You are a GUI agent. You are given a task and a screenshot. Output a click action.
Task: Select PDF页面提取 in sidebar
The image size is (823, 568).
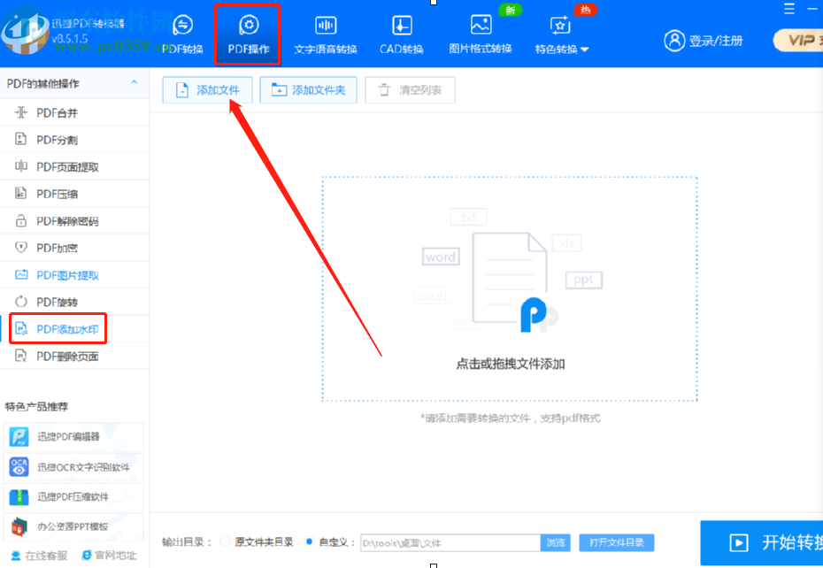pyautogui.click(x=74, y=167)
